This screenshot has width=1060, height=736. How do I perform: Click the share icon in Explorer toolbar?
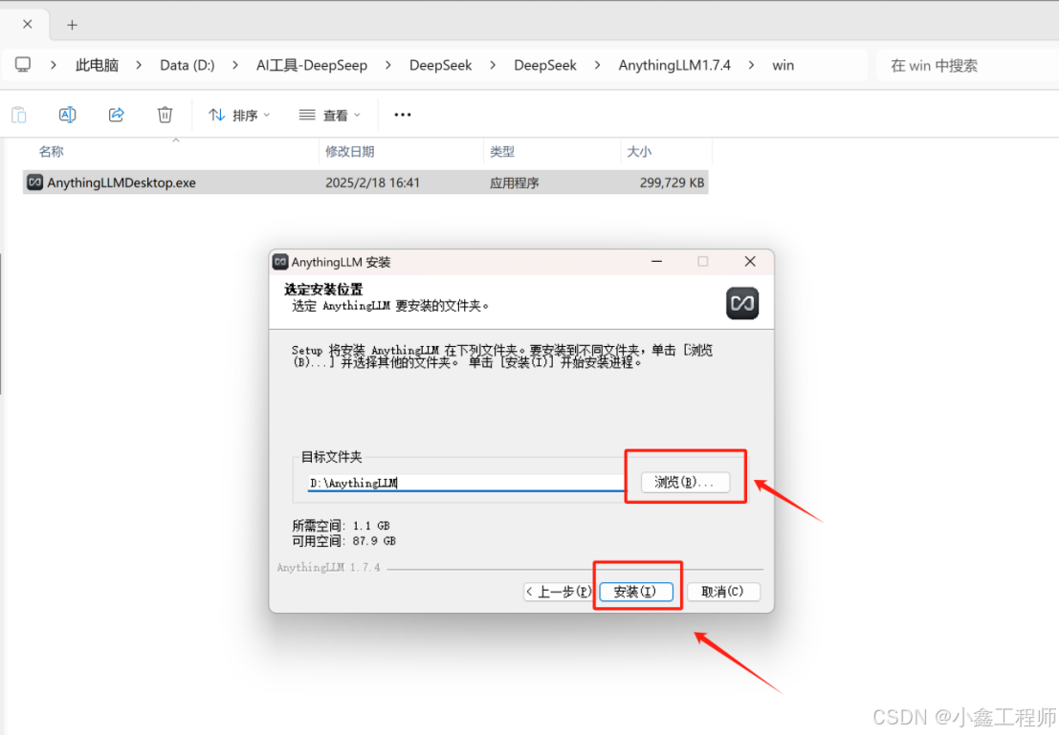pos(117,115)
